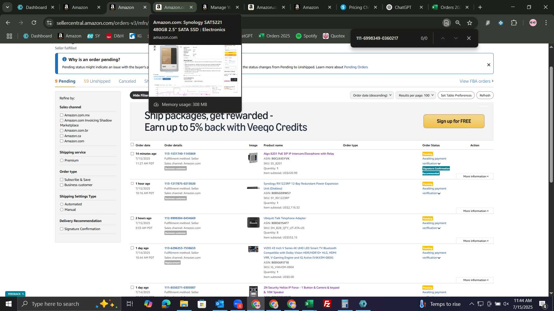Open Order date sort dropdown
This screenshot has height=311, width=554.
click(x=372, y=95)
